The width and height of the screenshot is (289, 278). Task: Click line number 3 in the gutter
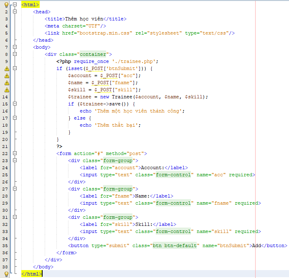(x=6, y=19)
